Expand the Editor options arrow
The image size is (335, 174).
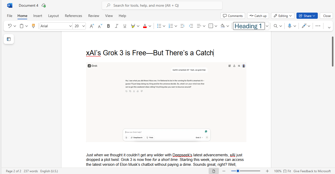click(x=309, y=26)
